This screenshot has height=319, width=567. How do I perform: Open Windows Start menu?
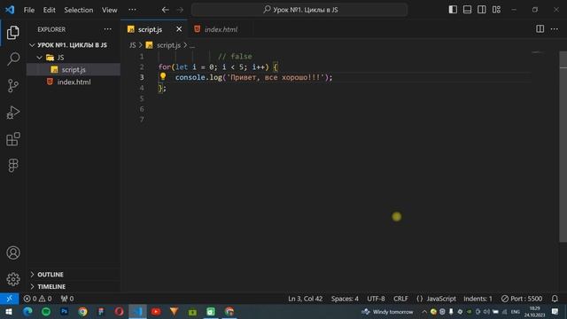[x=9, y=311]
